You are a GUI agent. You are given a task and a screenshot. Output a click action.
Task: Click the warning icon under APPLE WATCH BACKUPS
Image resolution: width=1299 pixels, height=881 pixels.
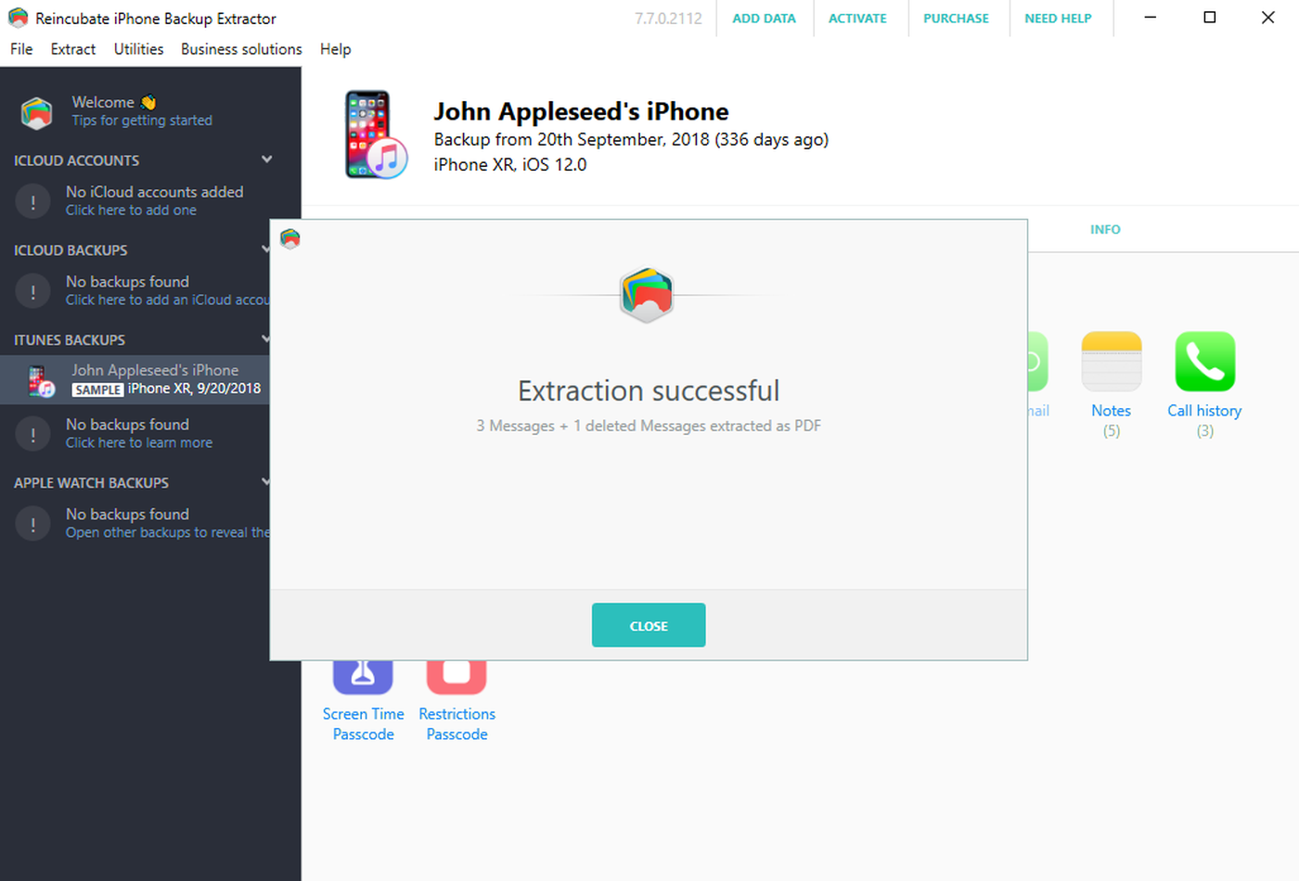pos(32,523)
